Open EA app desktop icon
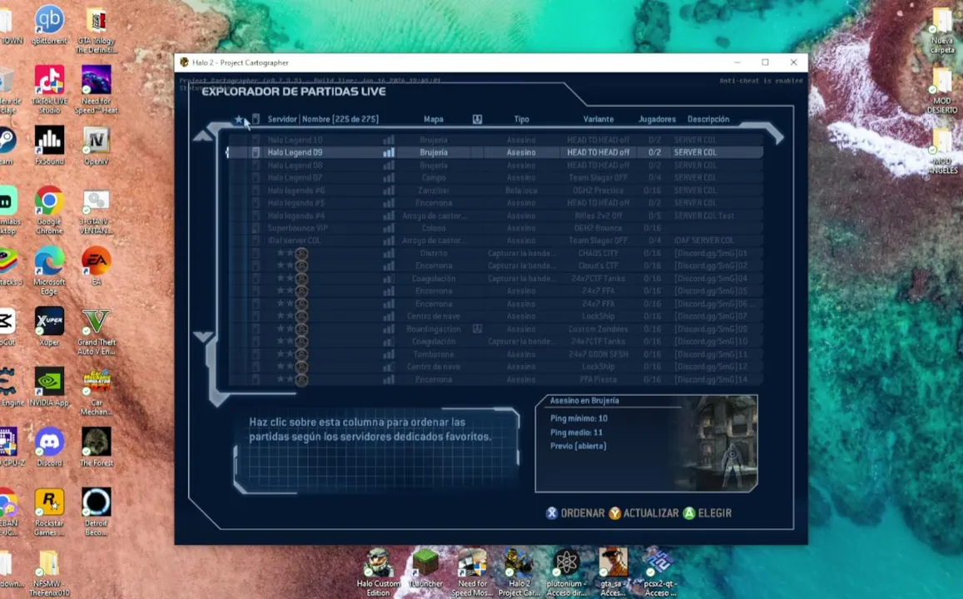The image size is (963, 599). coord(97,265)
